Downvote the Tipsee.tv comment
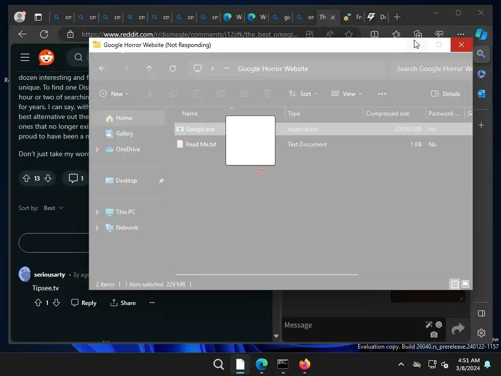Screen dimensions: 501x376 56,303
